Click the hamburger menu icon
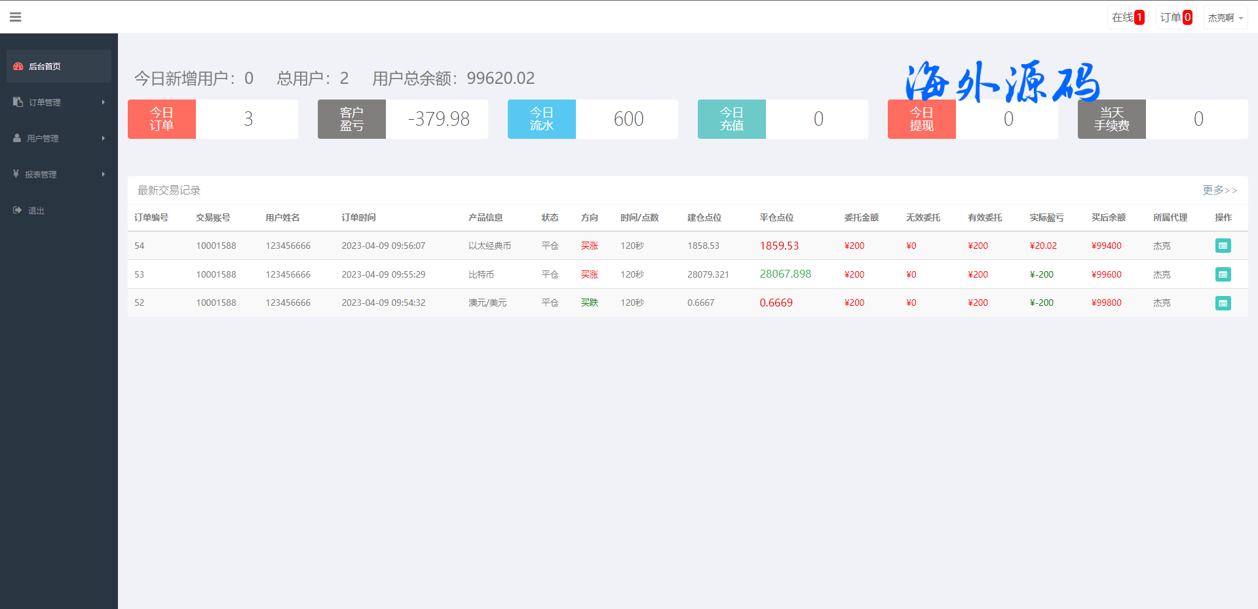This screenshot has width=1258, height=609. [16, 17]
